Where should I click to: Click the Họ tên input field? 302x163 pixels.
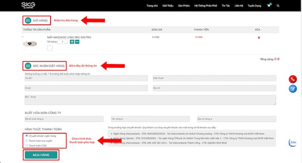click(86, 78)
